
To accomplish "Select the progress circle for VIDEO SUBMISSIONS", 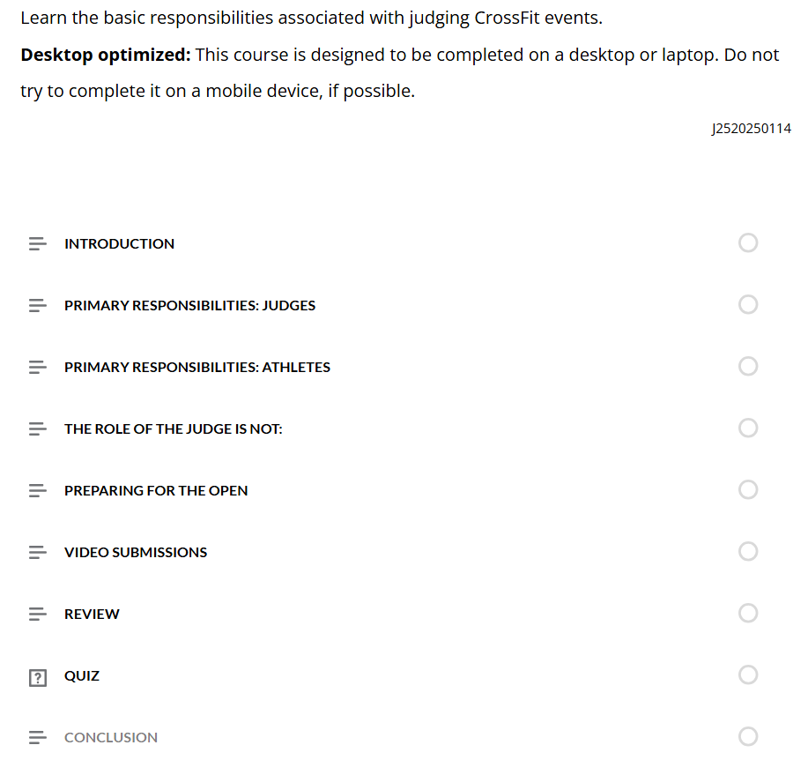I will coord(748,551).
